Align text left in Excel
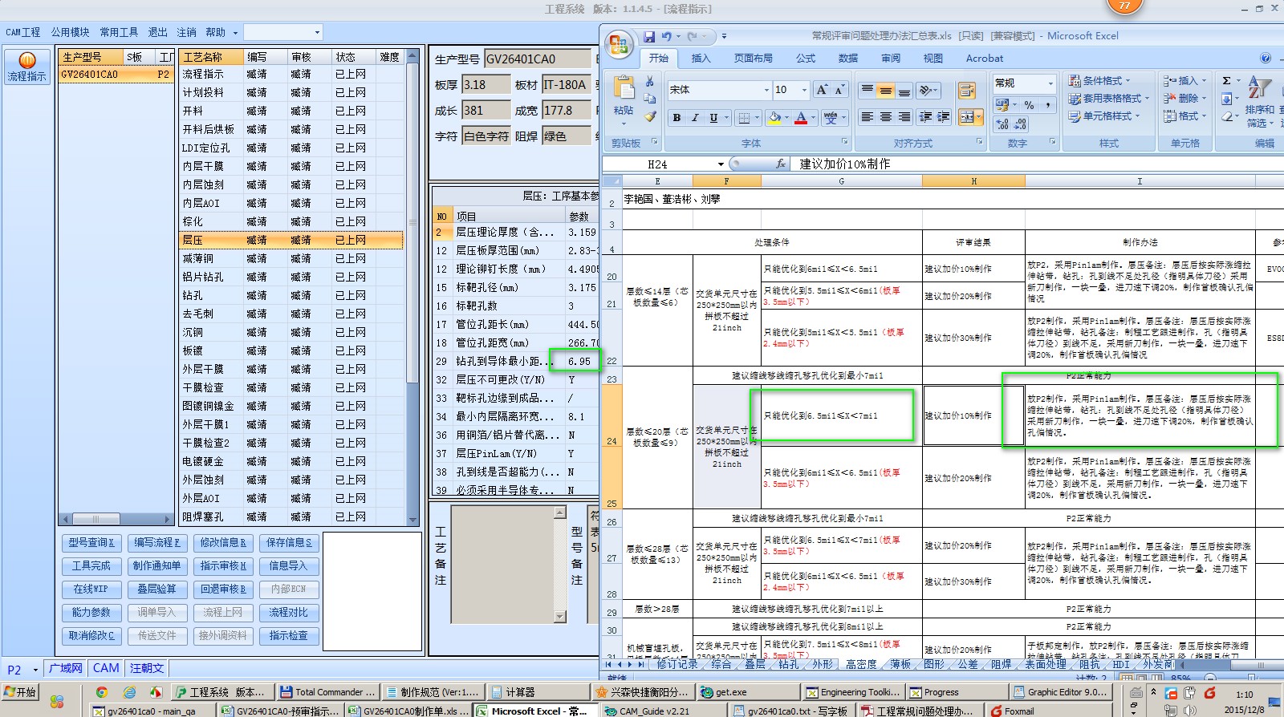This screenshot has width=1284, height=717. [867, 117]
